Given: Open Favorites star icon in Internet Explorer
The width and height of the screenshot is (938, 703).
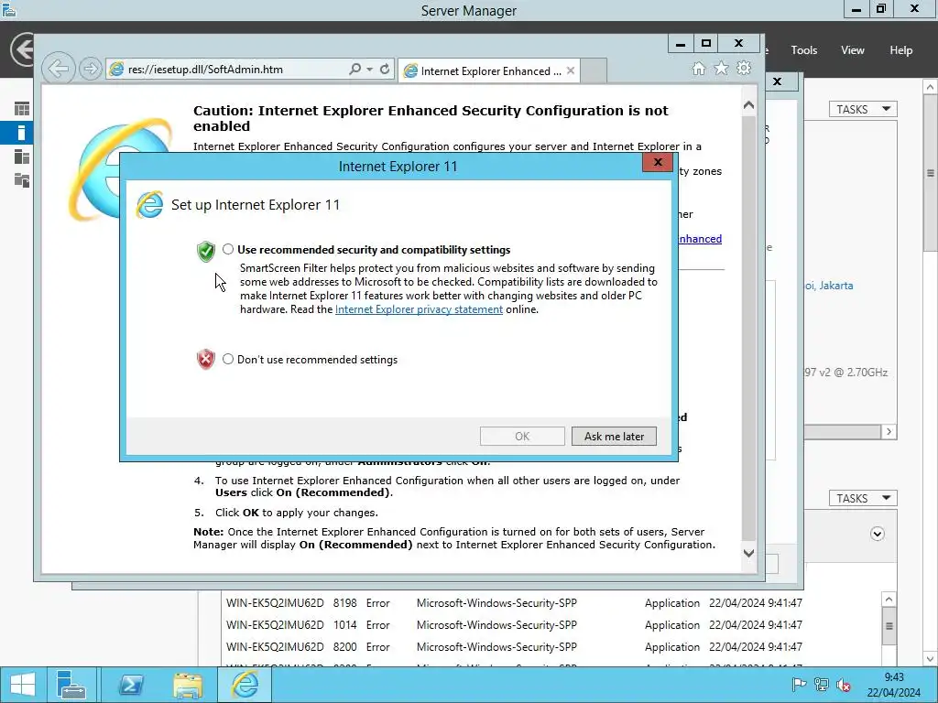Looking at the screenshot, I should (x=722, y=68).
